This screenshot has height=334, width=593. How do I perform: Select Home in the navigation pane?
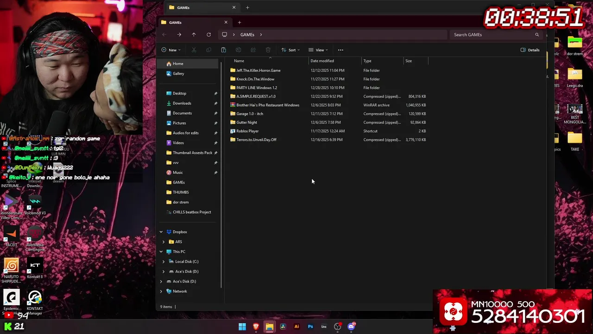pyautogui.click(x=188, y=64)
